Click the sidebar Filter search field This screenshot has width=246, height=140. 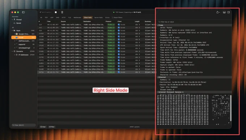pos(24,125)
